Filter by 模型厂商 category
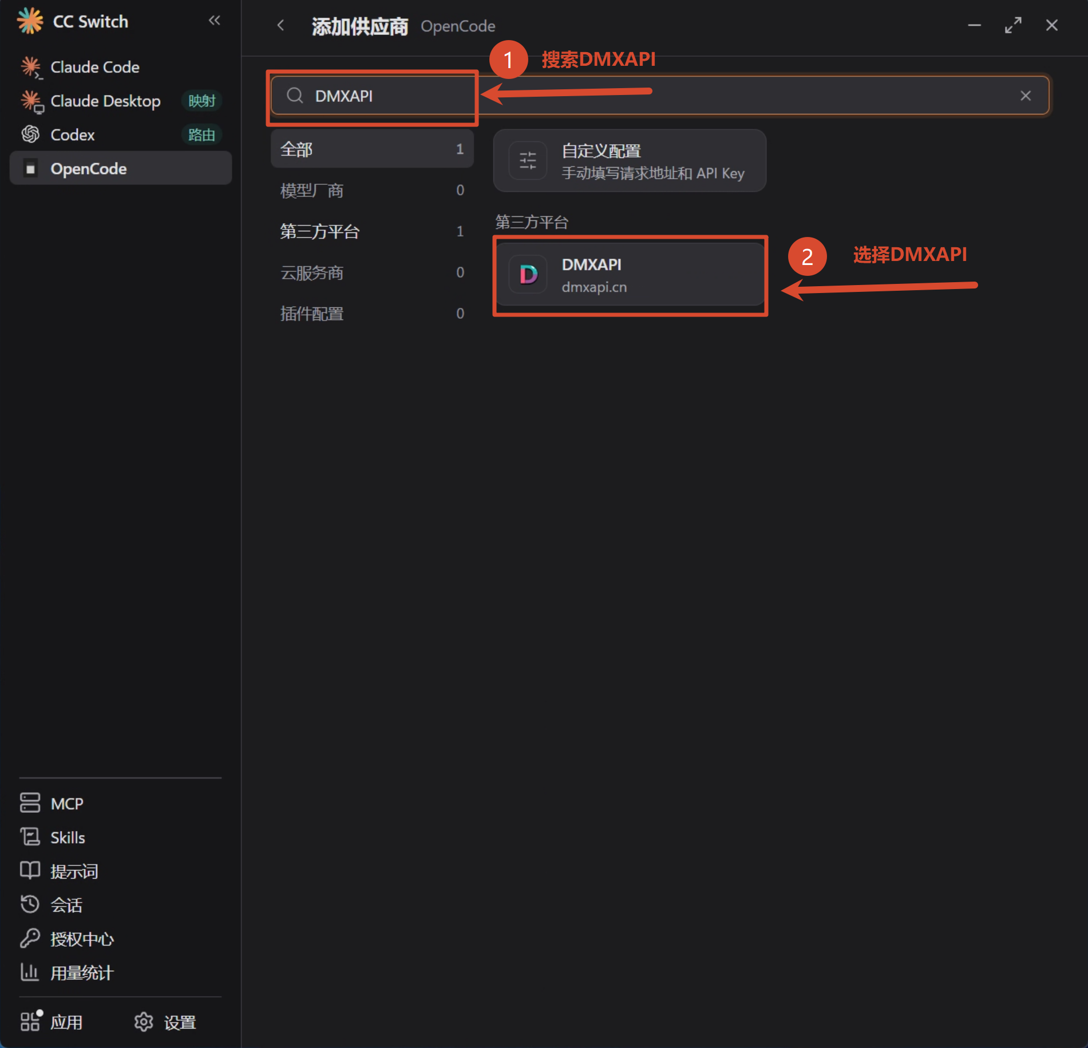Viewport: 1088px width, 1048px height. pyautogui.click(x=372, y=190)
